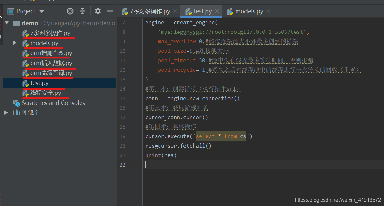This screenshot has width=384, height=206.
Task: Open Scratches and Consoles node
Action: (53, 103)
